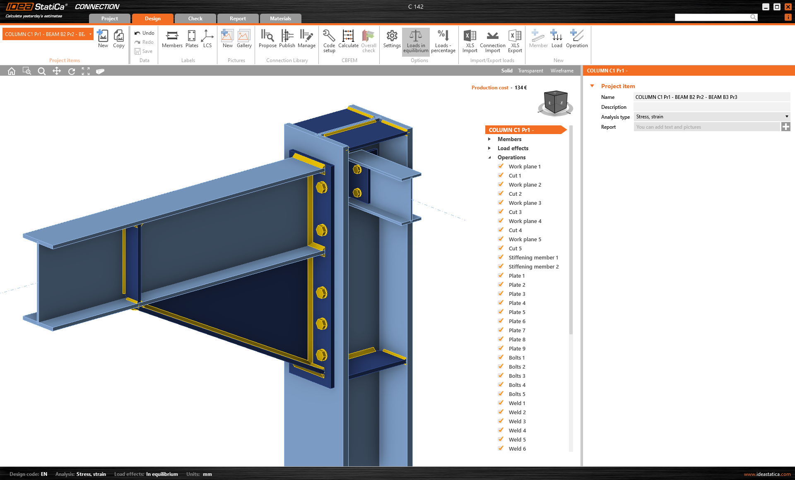Switch display mode to Wireframe
This screenshot has height=480, width=795.
pyautogui.click(x=561, y=70)
